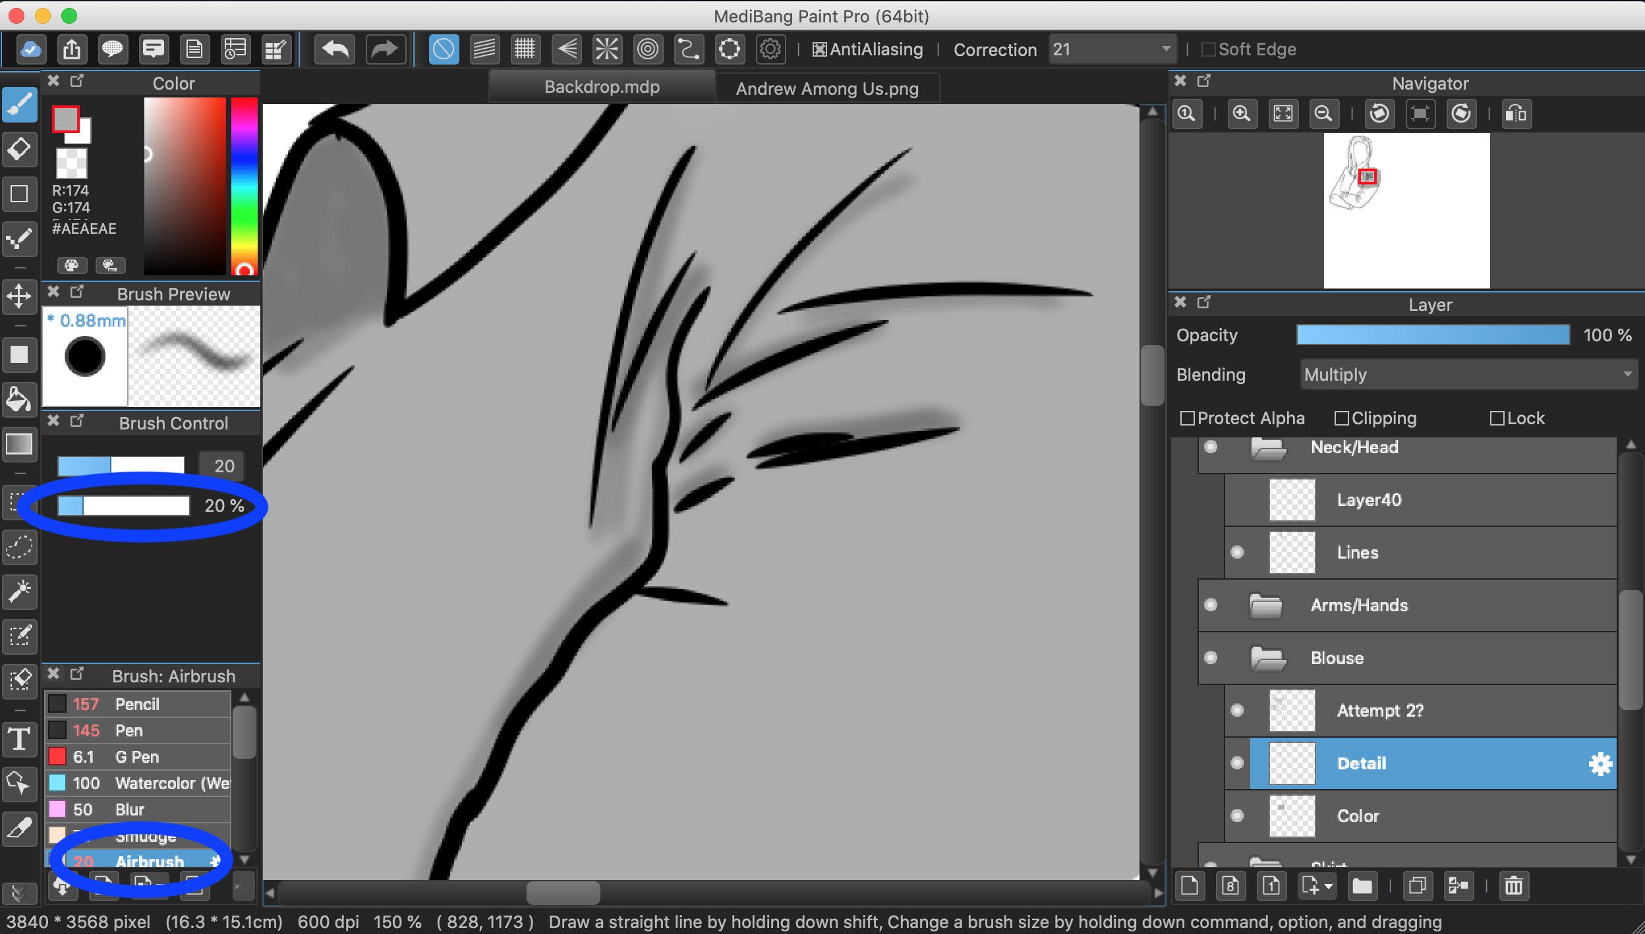1645x934 pixels.
Task: Duplicate the selected layer
Action: [x=1418, y=886]
